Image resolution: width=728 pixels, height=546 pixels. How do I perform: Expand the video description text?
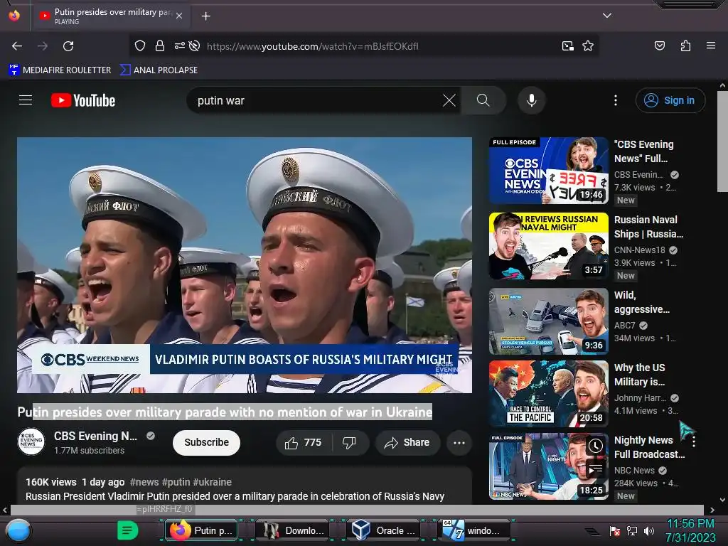235,496
